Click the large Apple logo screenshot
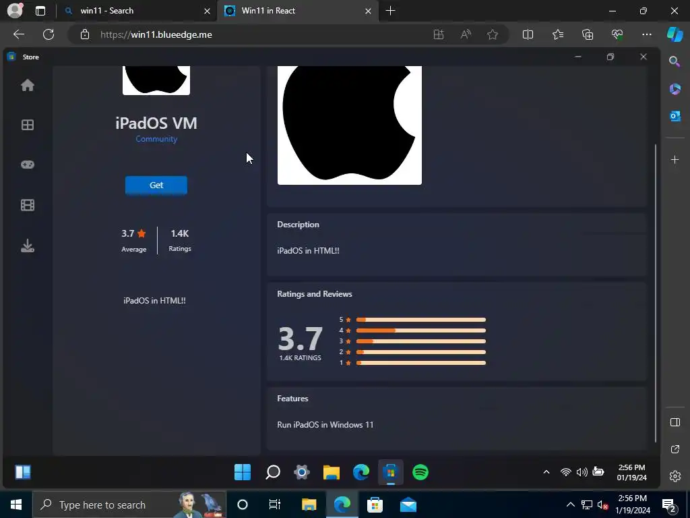This screenshot has height=518, width=690. [350, 125]
